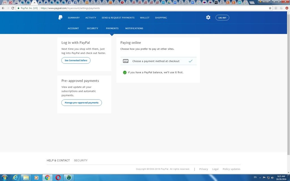The width and height of the screenshot is (290, 181).
Task: Switch to the Gmail tab
Action: tap(5, 3)
